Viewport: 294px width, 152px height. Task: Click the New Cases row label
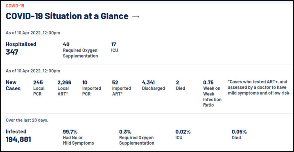point(13,85)
